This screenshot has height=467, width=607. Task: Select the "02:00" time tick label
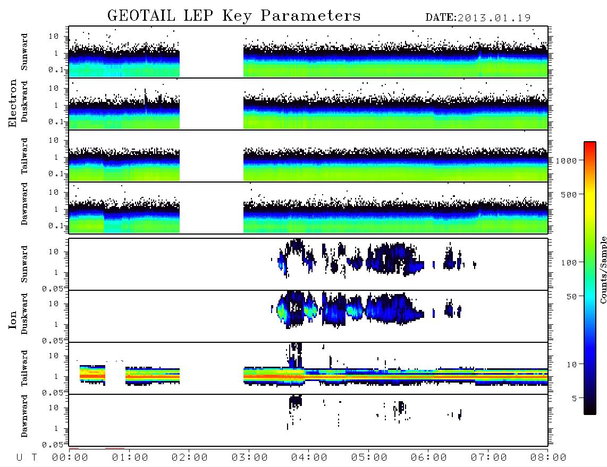pyautogui.click(x=190, y=457)
